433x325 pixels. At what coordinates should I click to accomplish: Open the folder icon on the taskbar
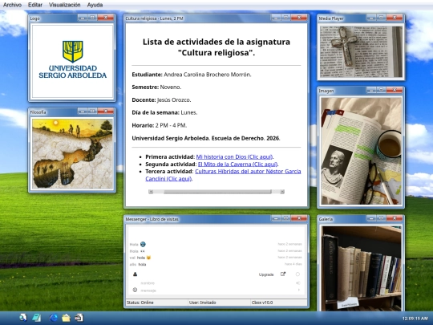[x=66, y=318]
